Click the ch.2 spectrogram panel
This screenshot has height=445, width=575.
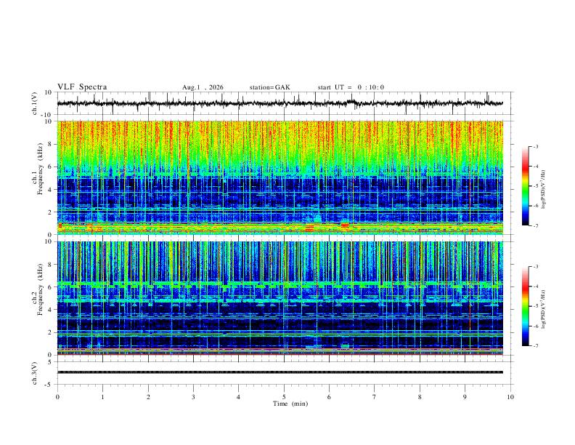[280, 298]
